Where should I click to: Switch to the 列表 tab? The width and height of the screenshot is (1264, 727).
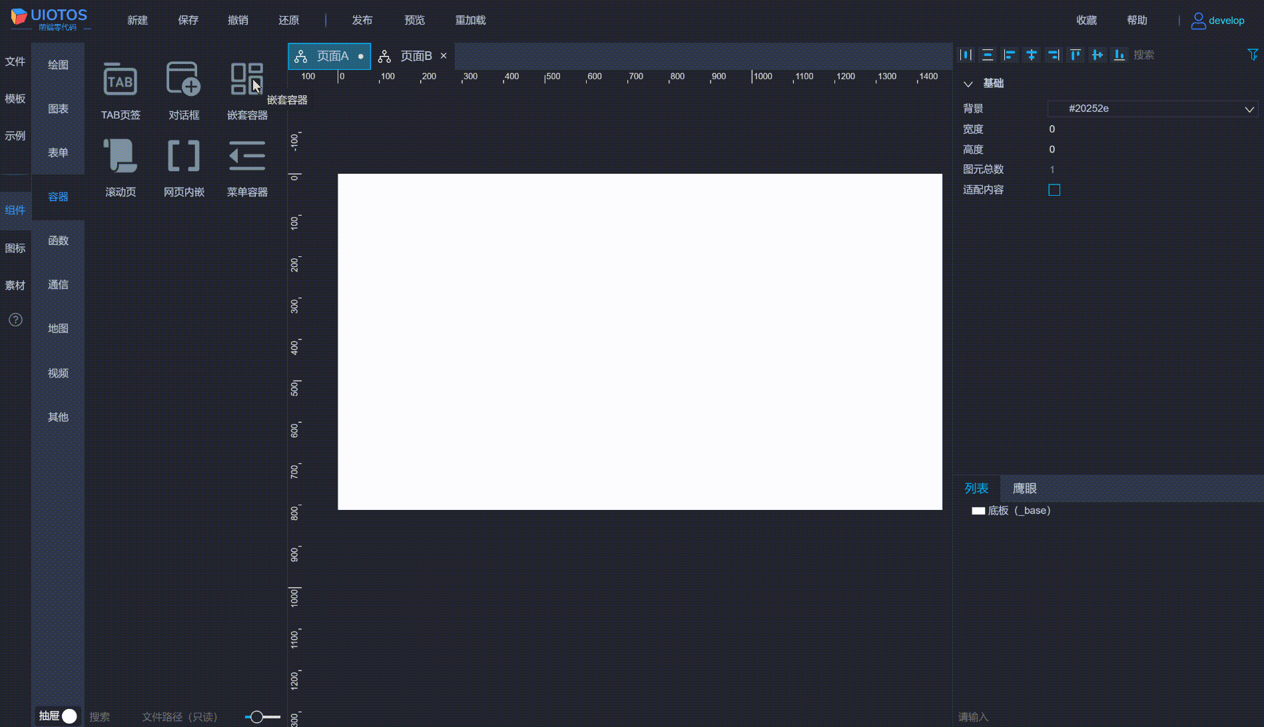tap(976, 489)
